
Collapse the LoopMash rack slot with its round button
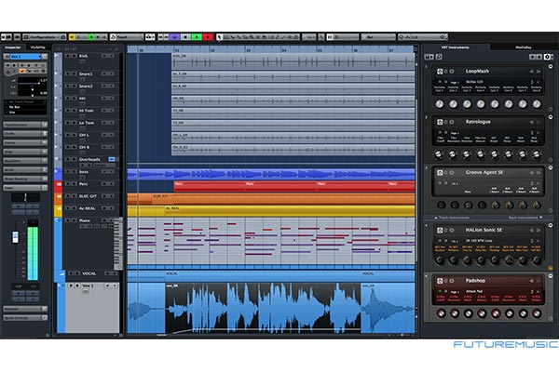[x=551, y=67]
